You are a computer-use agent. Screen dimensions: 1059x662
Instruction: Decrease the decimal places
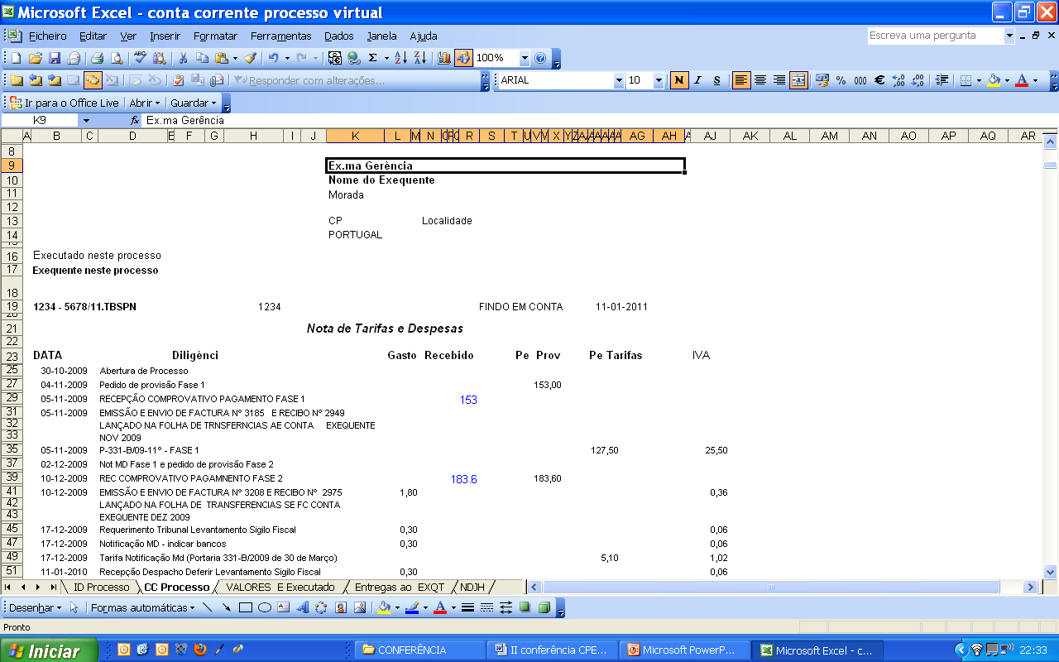tap(918, 80)
